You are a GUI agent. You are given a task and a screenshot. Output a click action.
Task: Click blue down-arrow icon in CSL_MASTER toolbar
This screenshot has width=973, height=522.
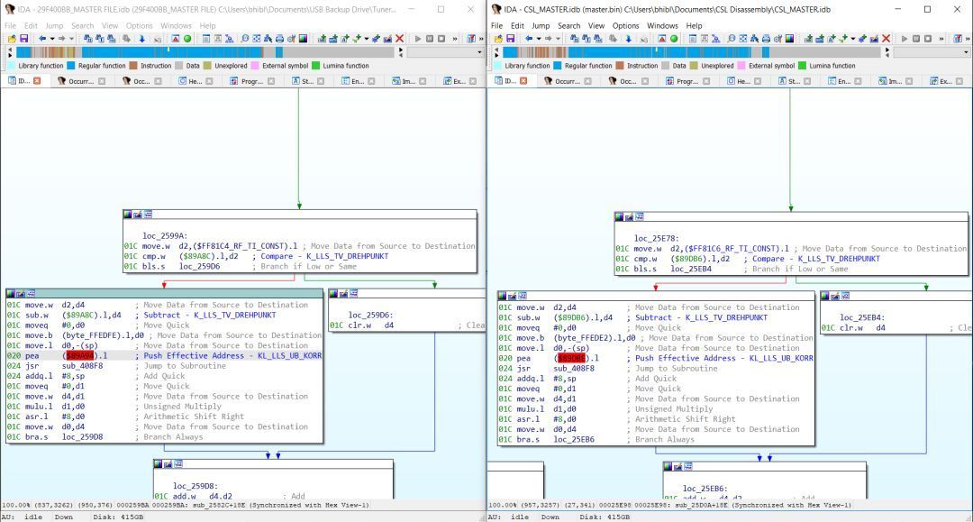click(x=628, y=39)
